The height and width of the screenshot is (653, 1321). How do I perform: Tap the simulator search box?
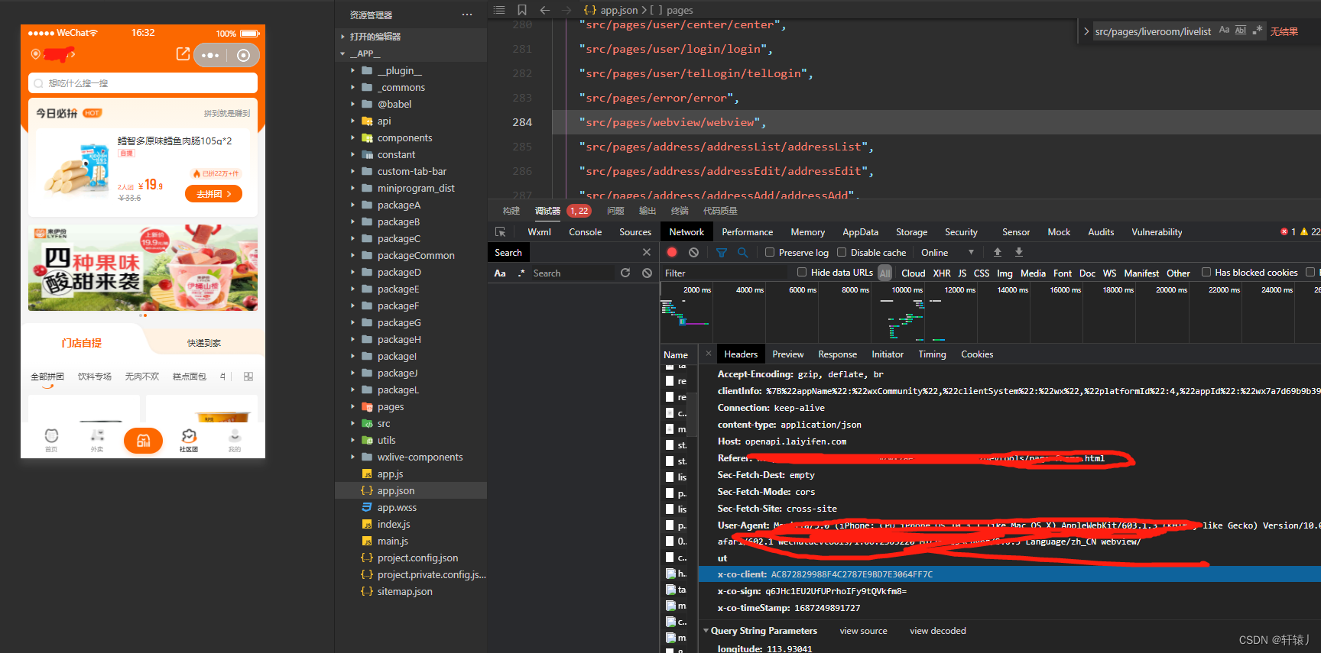click(x=143, y=83)
